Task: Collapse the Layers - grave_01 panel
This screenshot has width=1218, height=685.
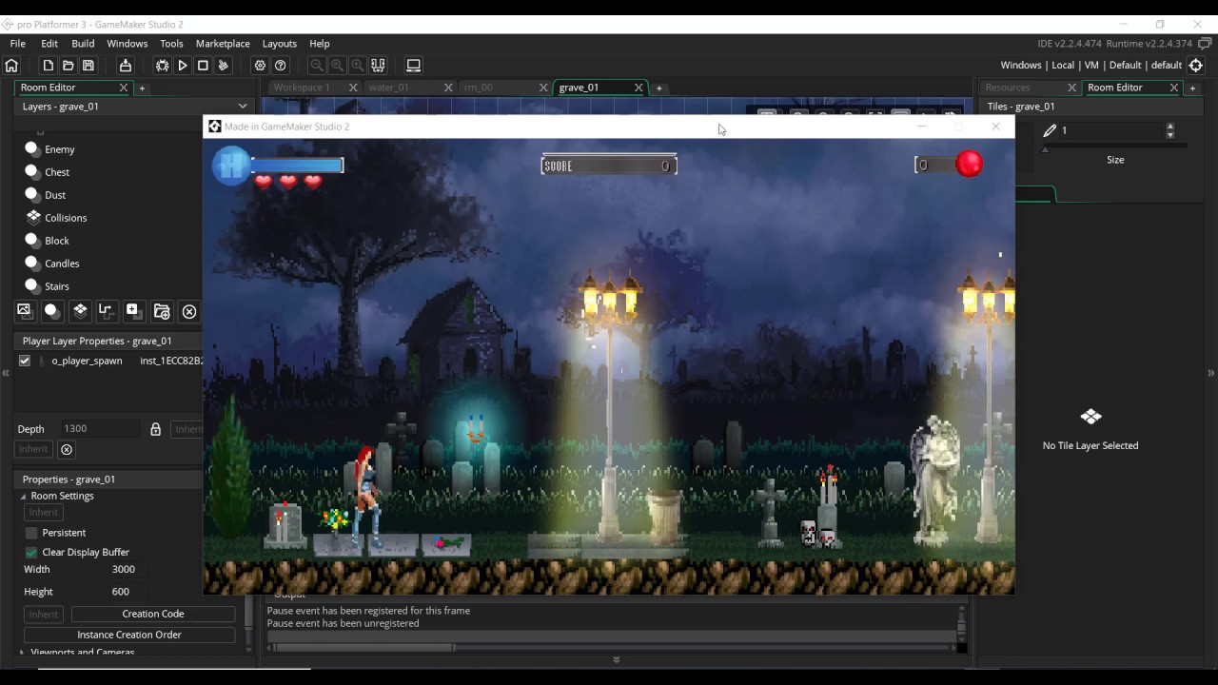Action: 243,107
